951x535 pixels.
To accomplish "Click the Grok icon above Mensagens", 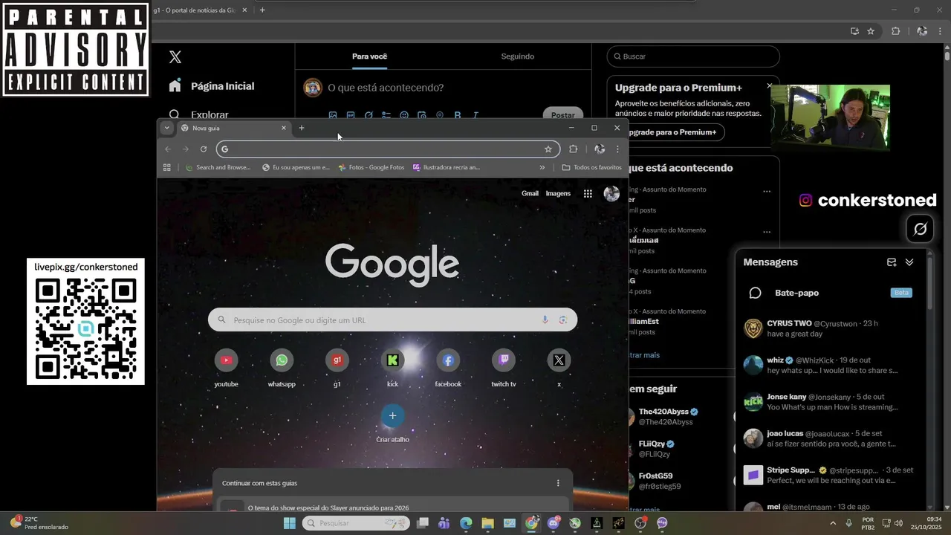I will tap(920, 229).
